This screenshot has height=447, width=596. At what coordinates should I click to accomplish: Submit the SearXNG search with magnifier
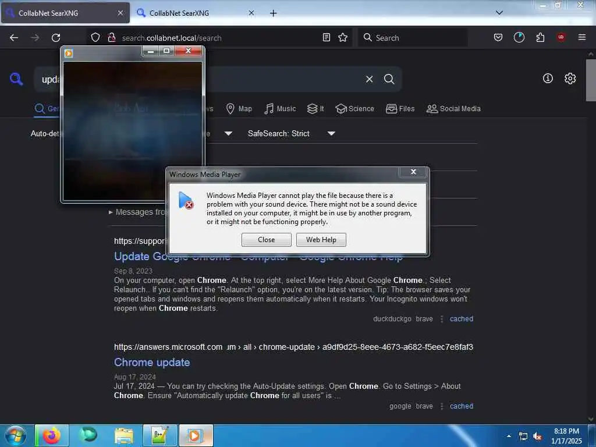[x=389, y=79]
